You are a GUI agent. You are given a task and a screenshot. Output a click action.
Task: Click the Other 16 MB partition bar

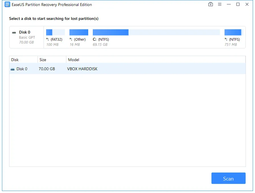79,32
